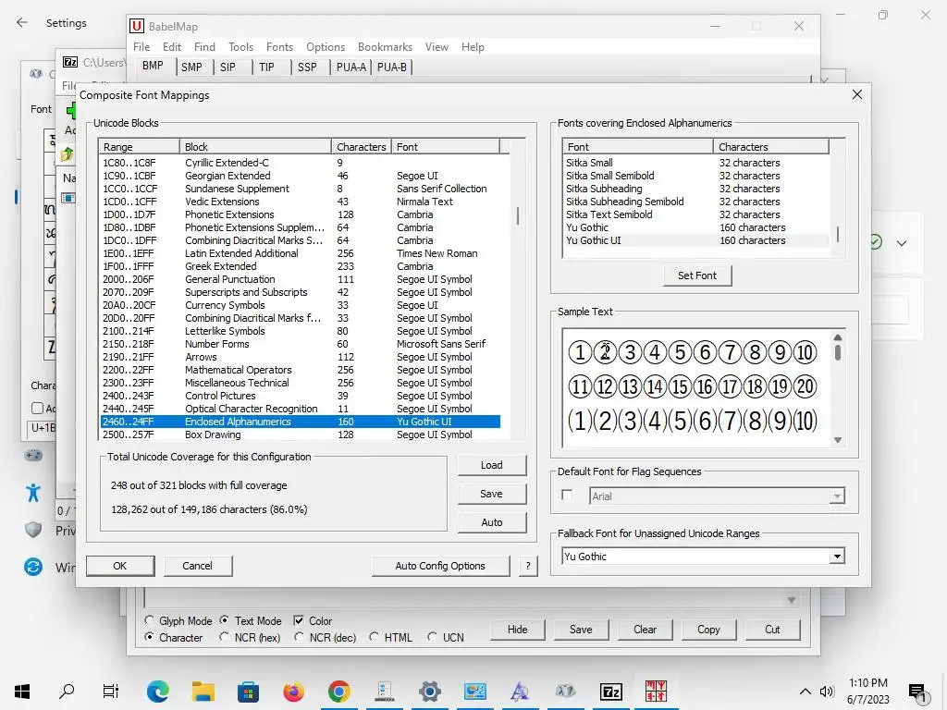Open taskbar Search magnifier
The image size is (947, 710).
click(x=67, y=692)
